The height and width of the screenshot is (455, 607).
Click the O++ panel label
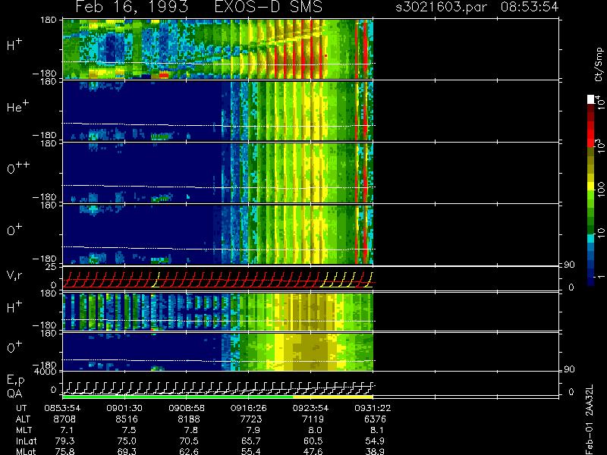[18, 168]
